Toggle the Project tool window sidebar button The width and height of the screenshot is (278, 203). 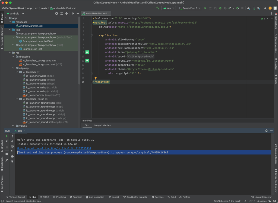pos(2,18)
